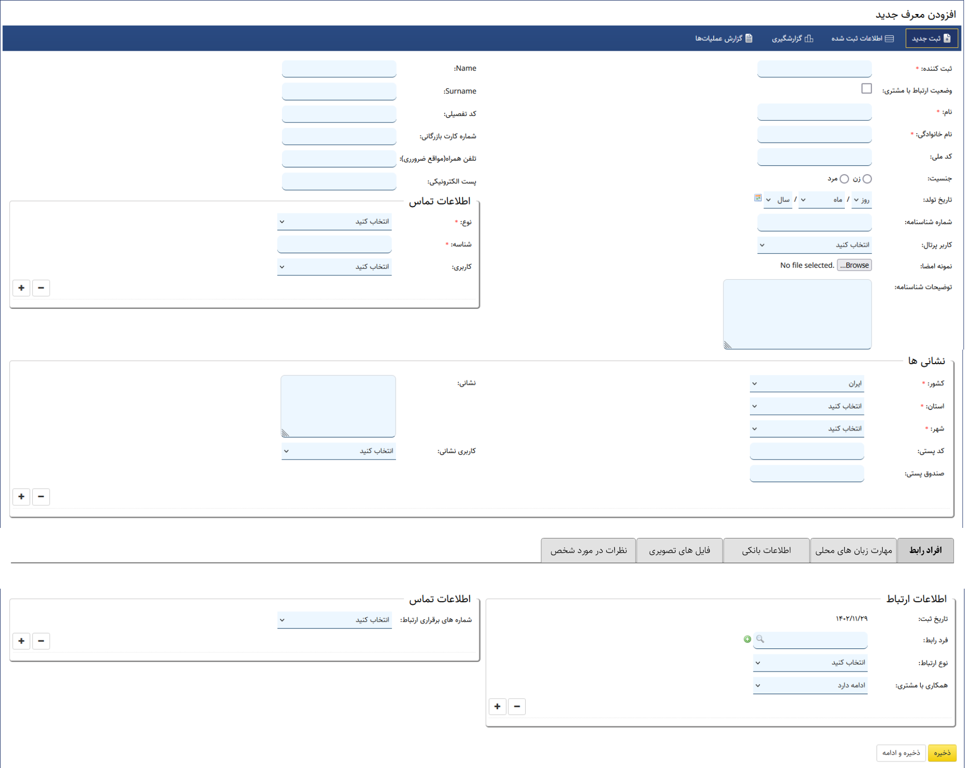Screen dimensions: 965x768
Task: Click the کد پستی field
Action: [807, 451]
